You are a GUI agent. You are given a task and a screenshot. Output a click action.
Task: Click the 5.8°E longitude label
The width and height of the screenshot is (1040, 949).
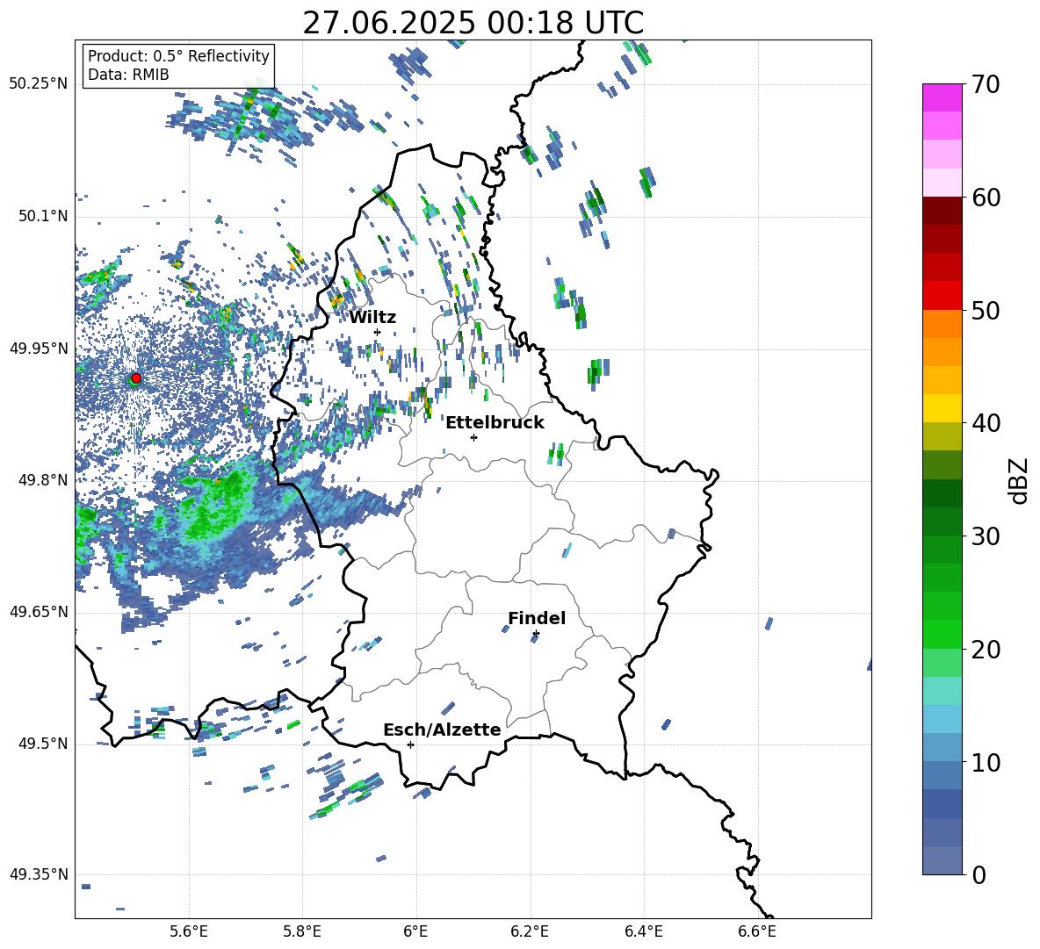pos(302,932)
